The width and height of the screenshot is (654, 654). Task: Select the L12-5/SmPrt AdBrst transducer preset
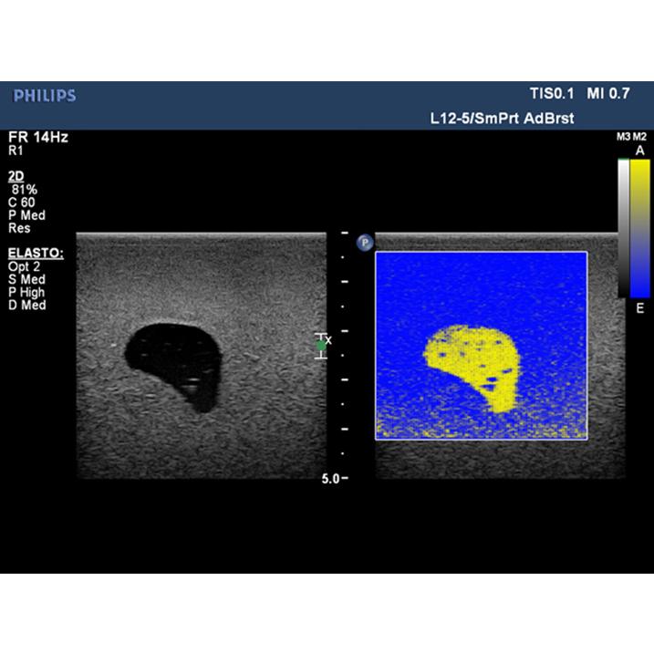click(x=502, y=119)
